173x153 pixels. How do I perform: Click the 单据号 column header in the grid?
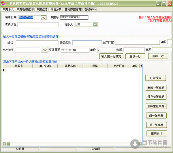coord(19,66)
